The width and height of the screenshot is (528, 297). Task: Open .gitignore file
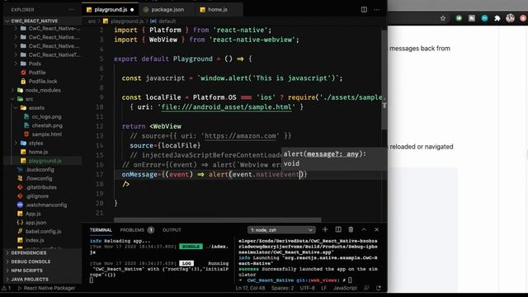(36, 196)
